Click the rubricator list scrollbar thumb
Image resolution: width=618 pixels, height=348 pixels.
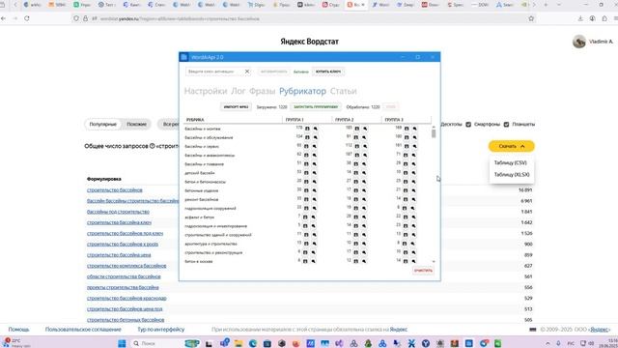434,133
